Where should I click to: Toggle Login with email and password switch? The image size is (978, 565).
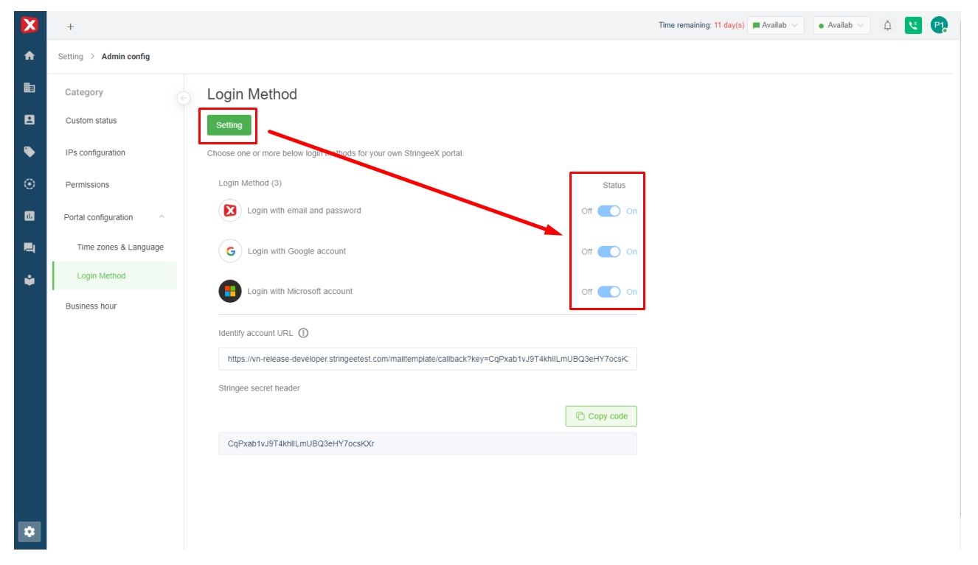[608, 211]
